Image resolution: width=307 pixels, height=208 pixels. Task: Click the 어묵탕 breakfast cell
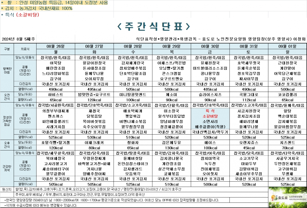[x=55, y=63]
